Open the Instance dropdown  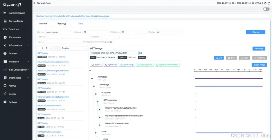(x=96, y=32)
